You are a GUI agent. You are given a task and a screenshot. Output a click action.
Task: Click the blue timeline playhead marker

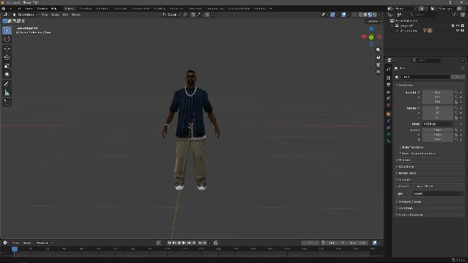14,249
